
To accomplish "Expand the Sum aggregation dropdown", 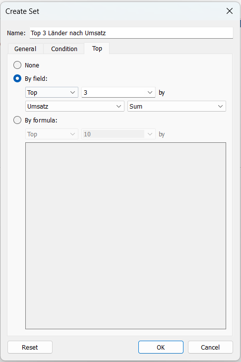I will (177, 106).
